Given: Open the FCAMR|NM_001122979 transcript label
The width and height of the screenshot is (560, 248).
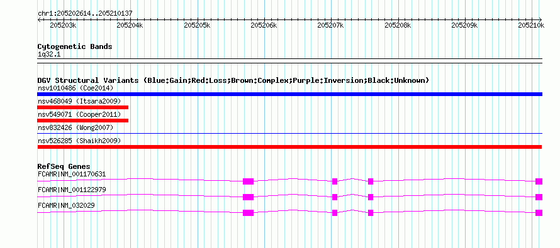Looking at the screenshot, I should click(72, 190).
